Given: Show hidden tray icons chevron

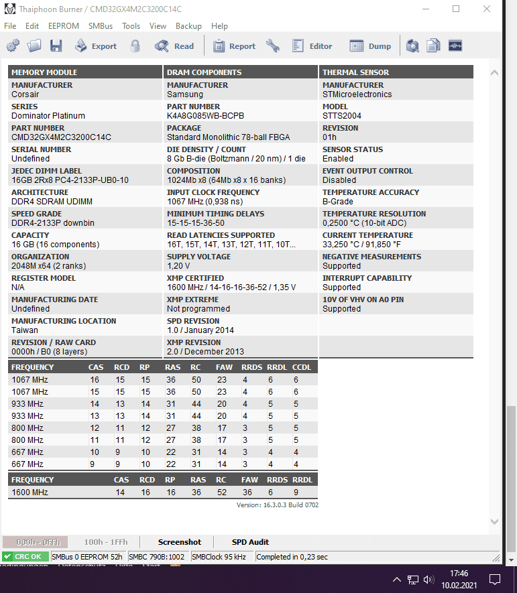Looking at the screenshot, I should [x=397, y=580].
